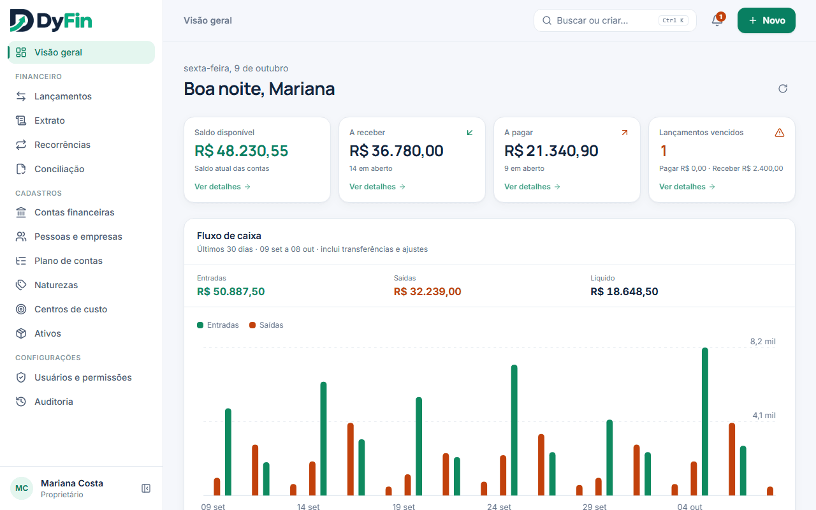Image resolution: width=816 pixels, height=510 pixels.
Task: Click the Naturezas tag icon
Action: tap(21, 285)
